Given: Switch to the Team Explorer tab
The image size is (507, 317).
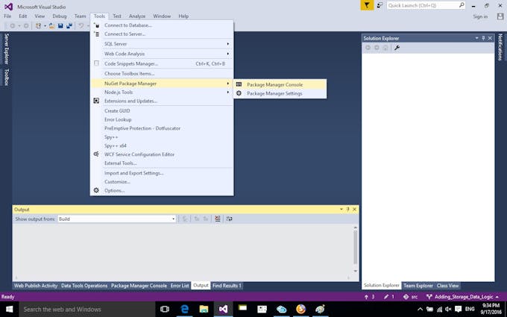Looking at the screenshot, I should click(x=418, y=286).
